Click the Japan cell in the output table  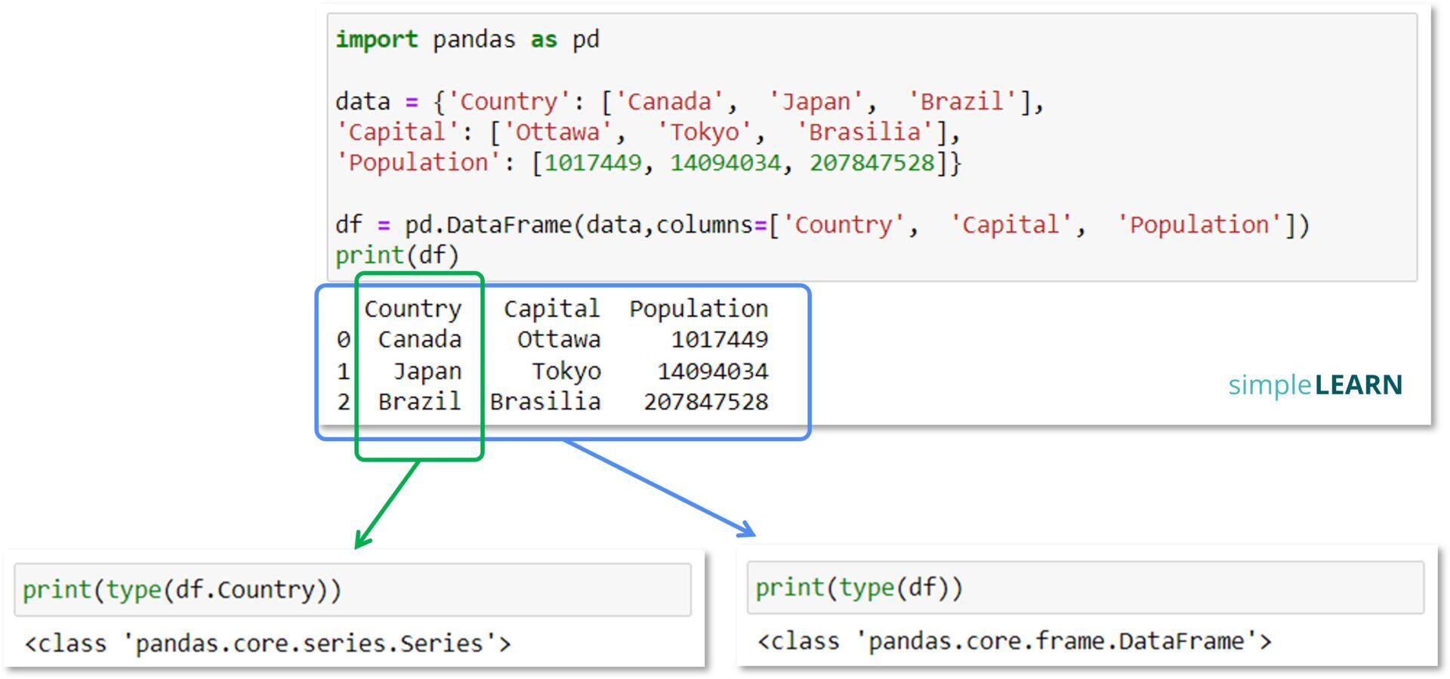point(427,371)
